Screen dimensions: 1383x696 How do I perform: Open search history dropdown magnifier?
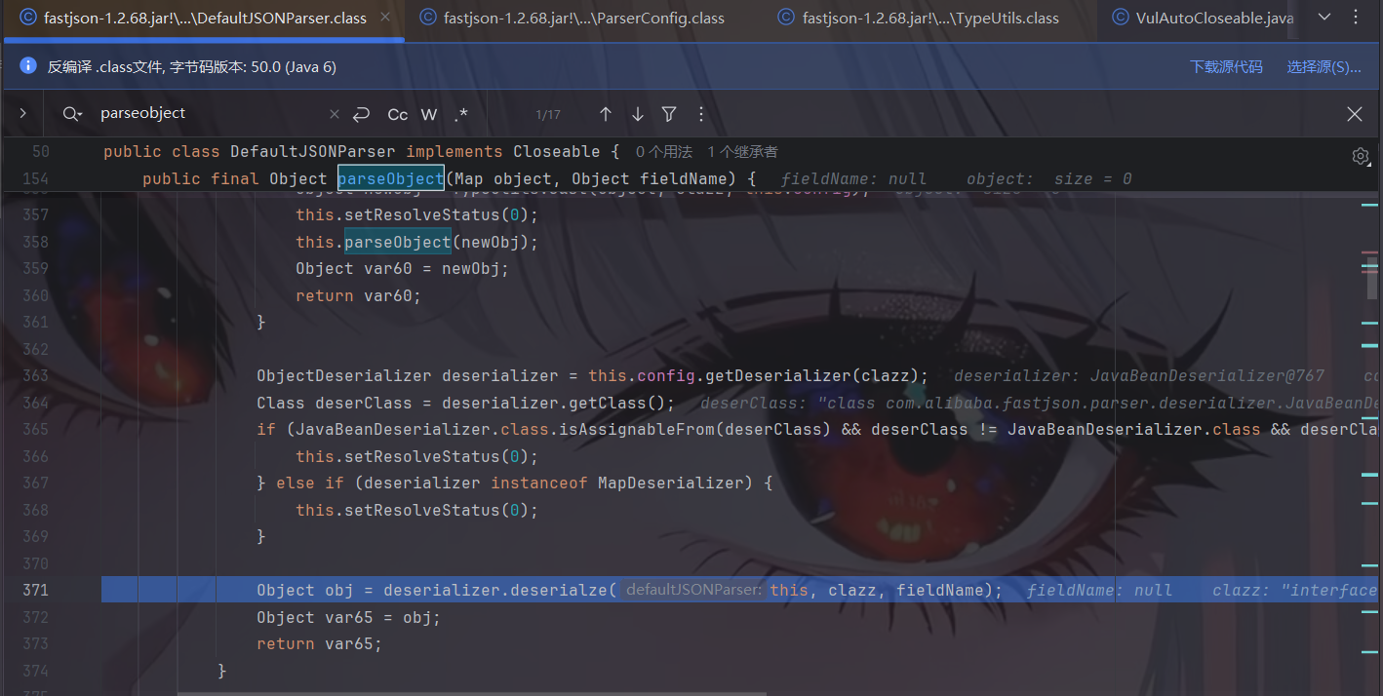tap(72, 114)
